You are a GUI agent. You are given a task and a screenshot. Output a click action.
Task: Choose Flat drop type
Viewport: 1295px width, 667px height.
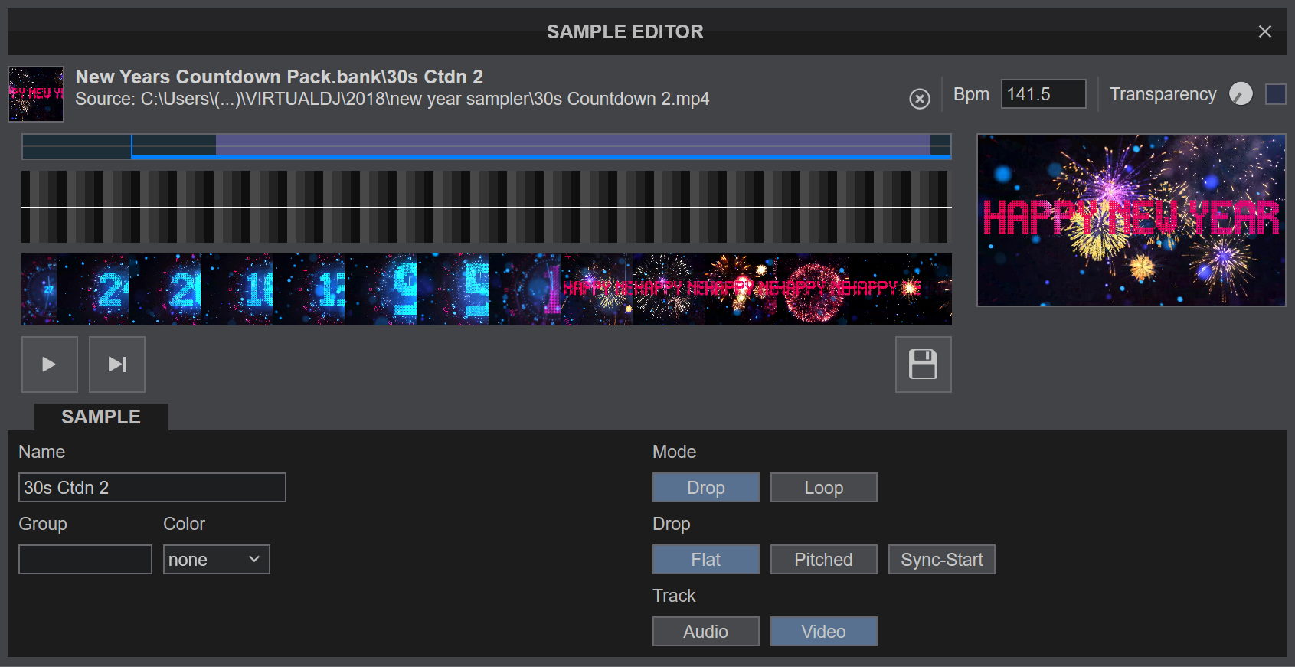coord(705,560)
